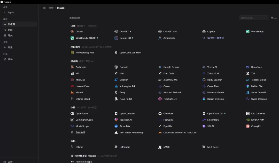The width and height of the screenshot is (279, 163).
Task: Click the 模型 breadcrumb link
Action: click(x=51, y=8)
